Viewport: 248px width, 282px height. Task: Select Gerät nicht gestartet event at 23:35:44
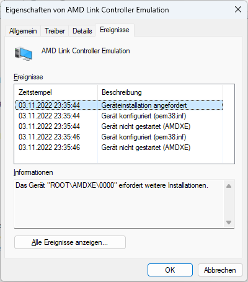119,126
